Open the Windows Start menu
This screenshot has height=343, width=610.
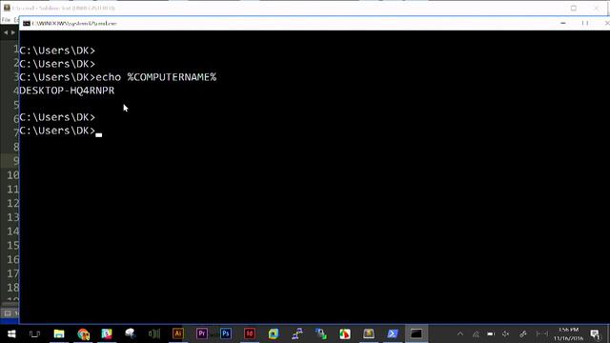click(11, 333)
